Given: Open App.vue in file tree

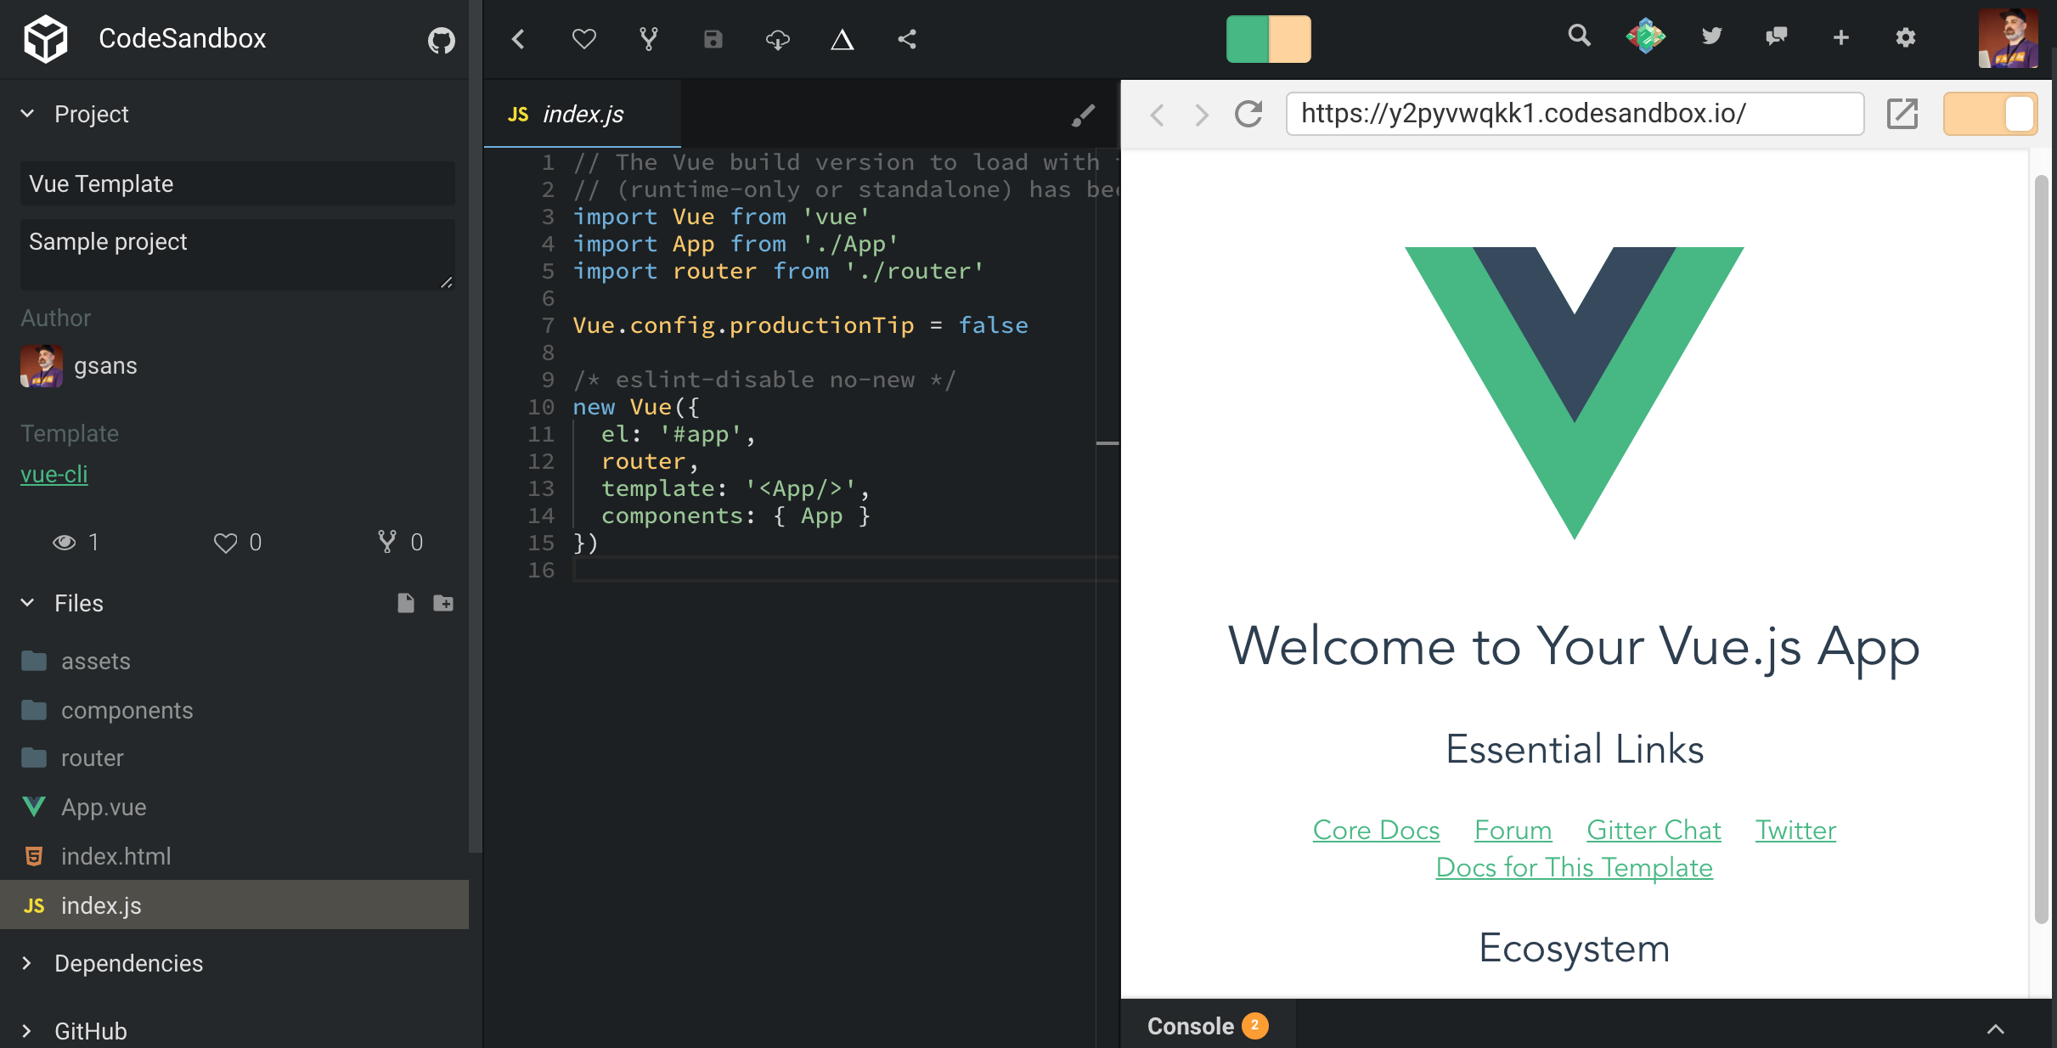Looking at the screenshot, I should click(x=104, y=807).
